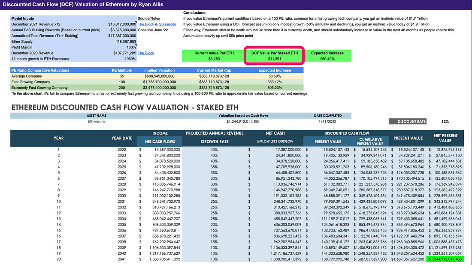Click the 20% growth rate cell
472x265 pixels.
pyautogui.click(x=214, y=225)
